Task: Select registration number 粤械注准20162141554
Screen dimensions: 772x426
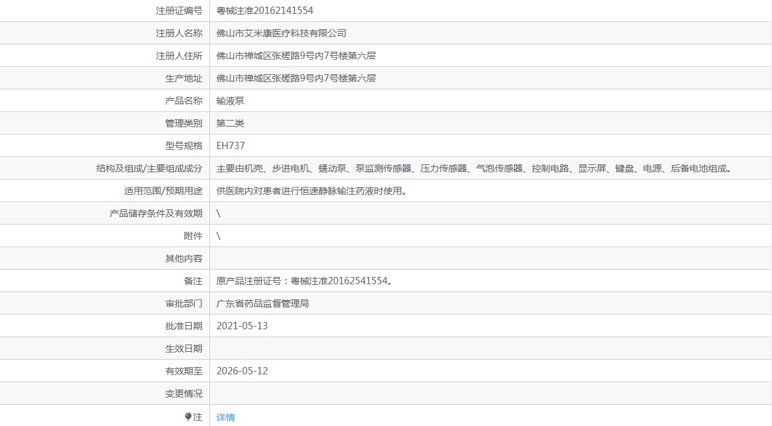Action: 265,11
